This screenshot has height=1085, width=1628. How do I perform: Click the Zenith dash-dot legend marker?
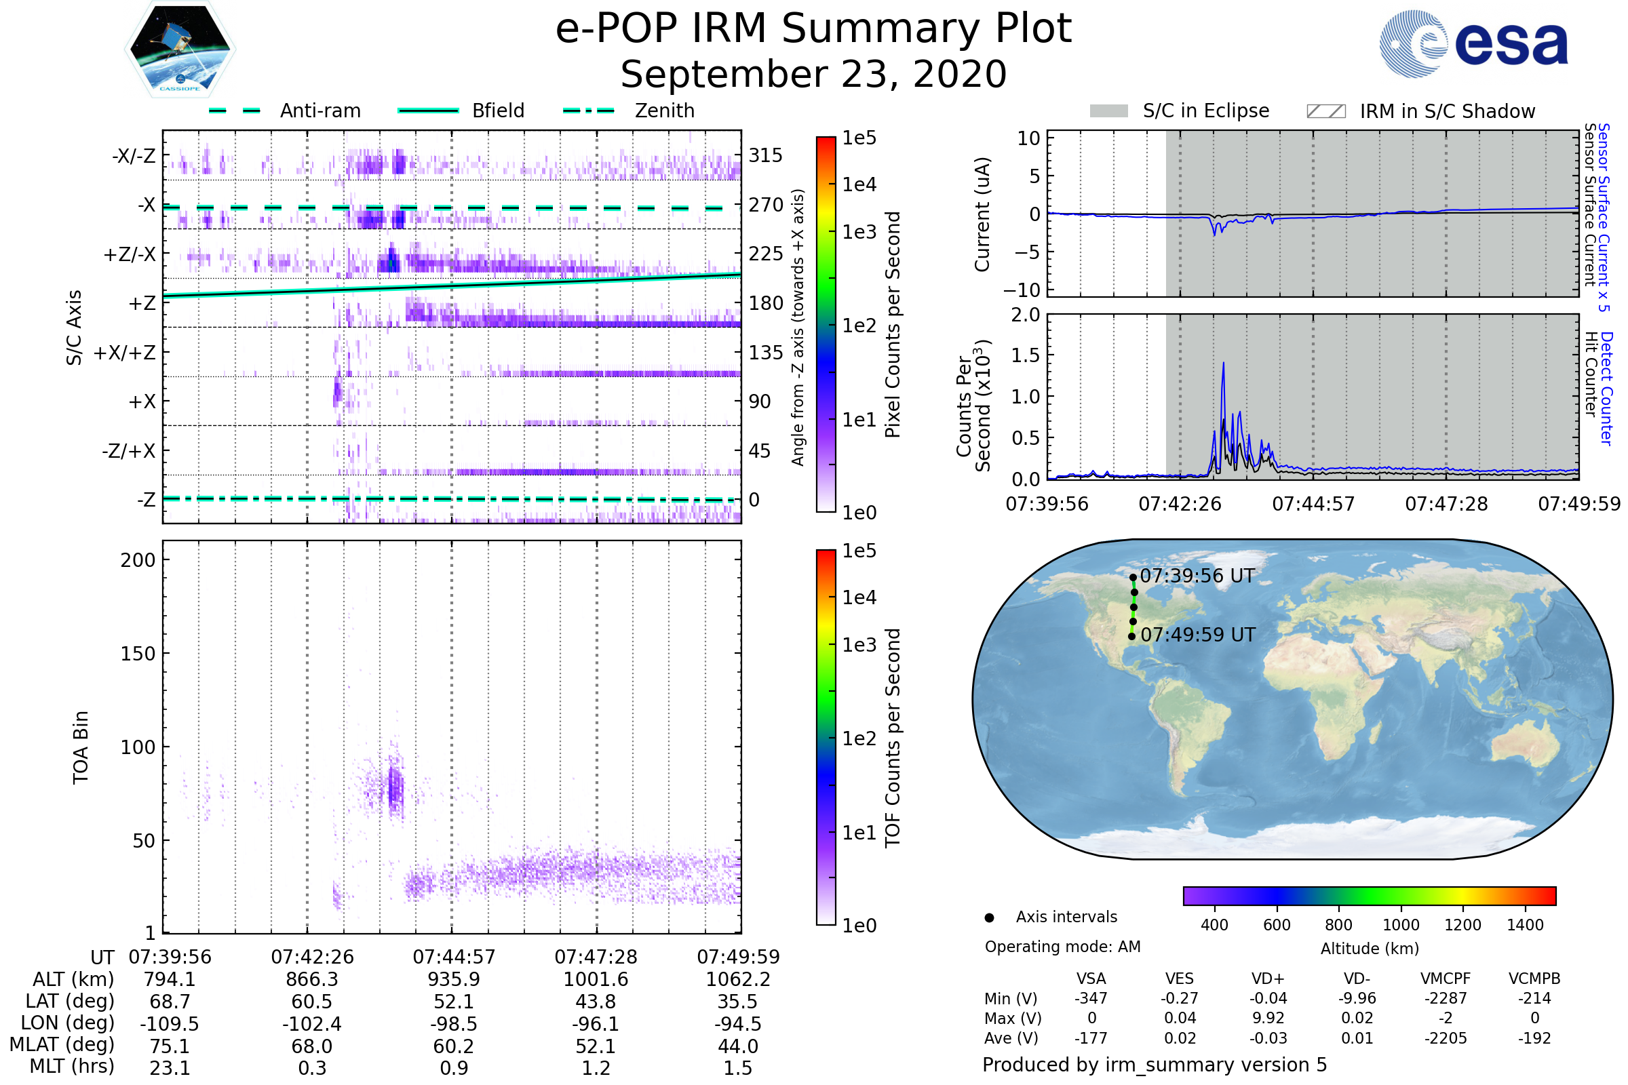coord(588,111)
